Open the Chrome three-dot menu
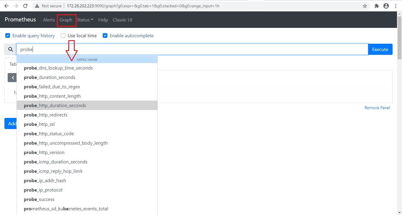Screen dimensions: 402x215 point(396,6)
